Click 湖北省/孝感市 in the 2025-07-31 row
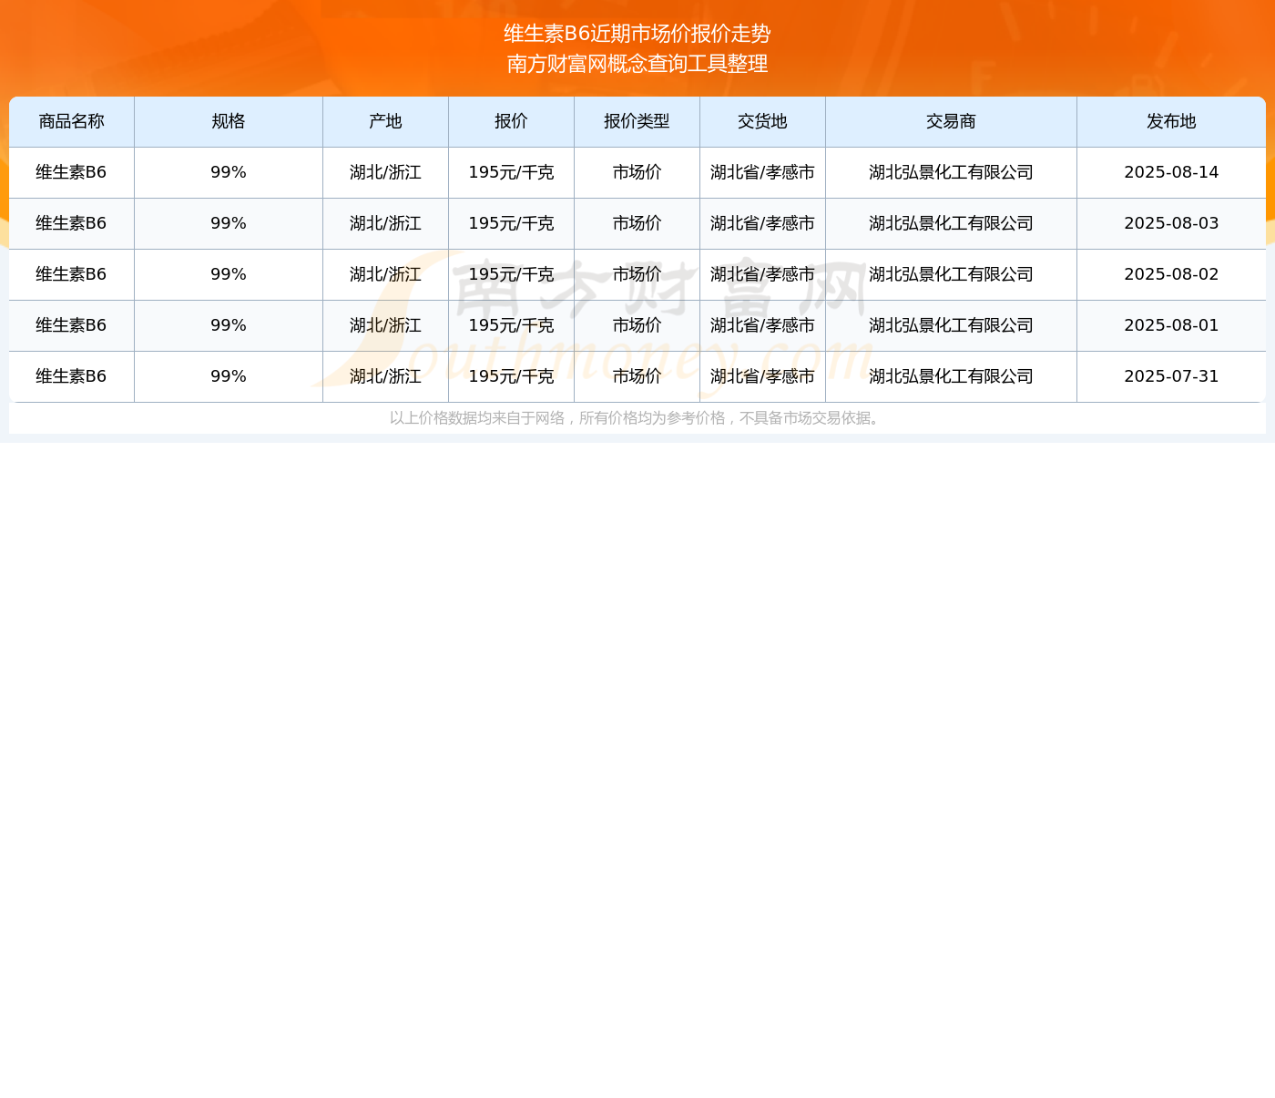 pos(763,376)
